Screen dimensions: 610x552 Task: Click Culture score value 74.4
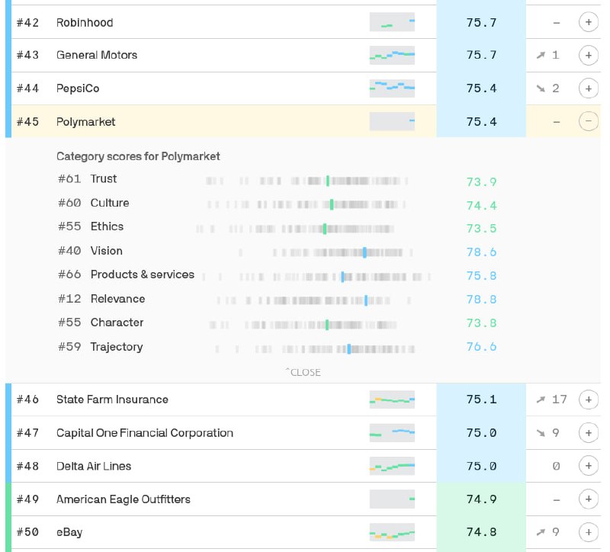(482, 205)
